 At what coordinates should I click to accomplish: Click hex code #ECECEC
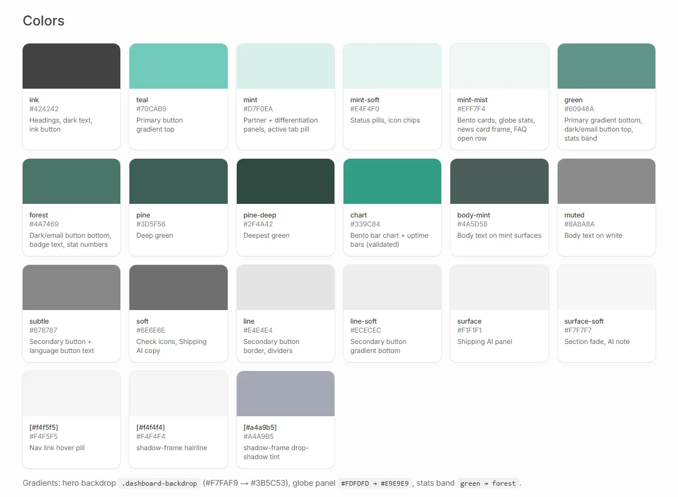click(366, 330)
